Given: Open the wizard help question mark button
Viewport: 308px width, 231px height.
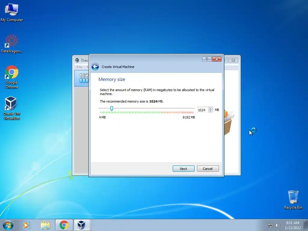Looking at the screenshot, I should pos(207,59).
